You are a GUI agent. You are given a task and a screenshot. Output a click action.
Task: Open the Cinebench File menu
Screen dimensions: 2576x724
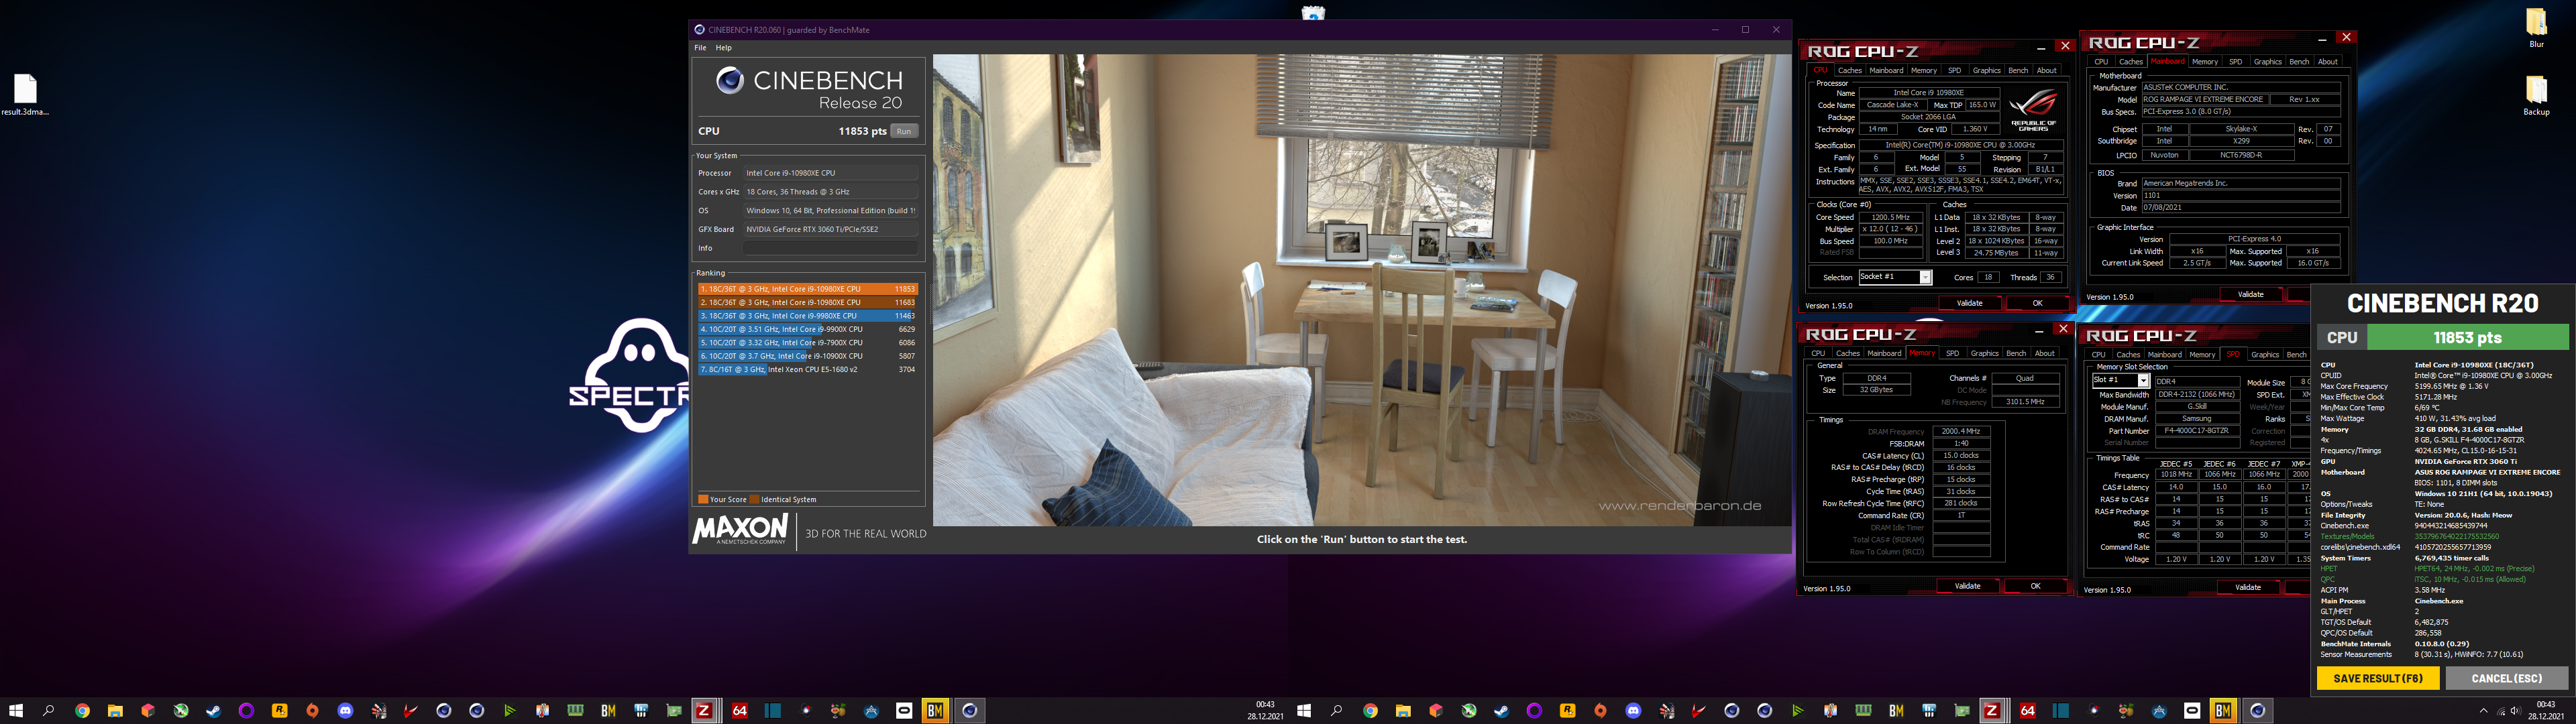click(x=700, y=48)
